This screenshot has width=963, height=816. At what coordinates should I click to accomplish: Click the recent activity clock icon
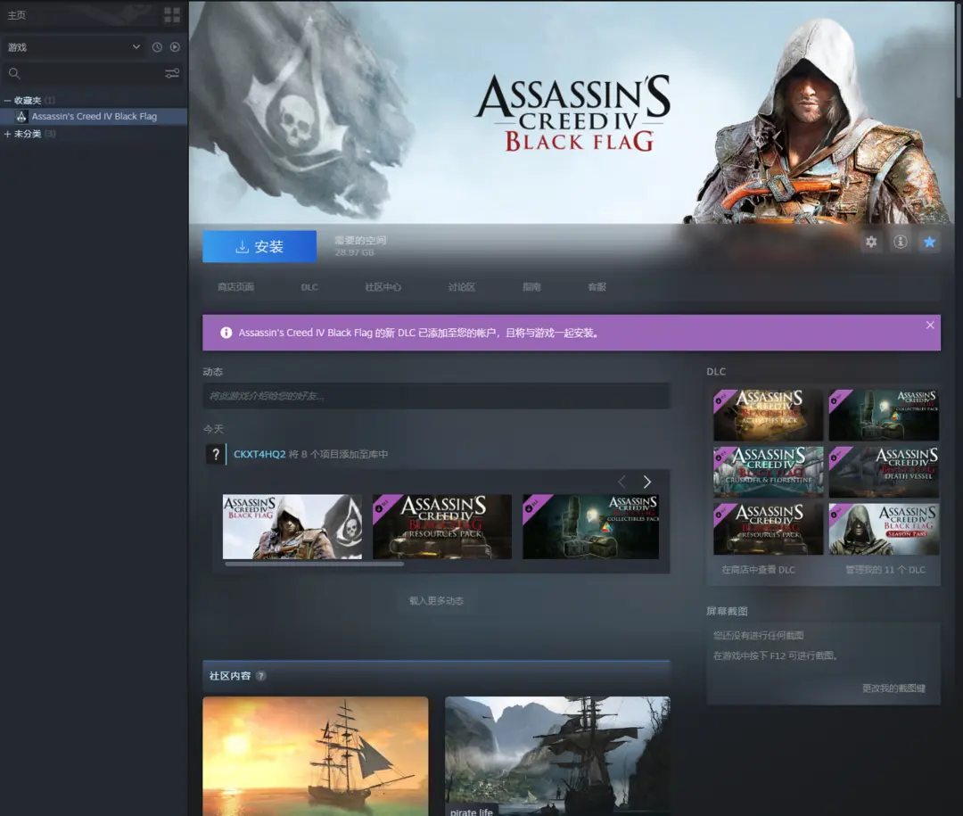157,47
